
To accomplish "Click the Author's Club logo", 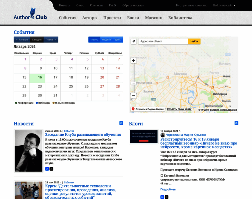I will (x=30, y=15).
